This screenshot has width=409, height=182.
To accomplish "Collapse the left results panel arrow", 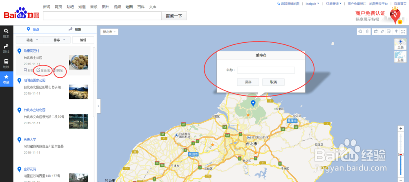I will tap(98, 106).
